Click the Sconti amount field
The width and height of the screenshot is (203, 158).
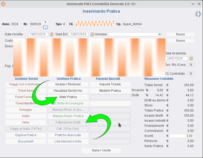[x=182, y=136]
